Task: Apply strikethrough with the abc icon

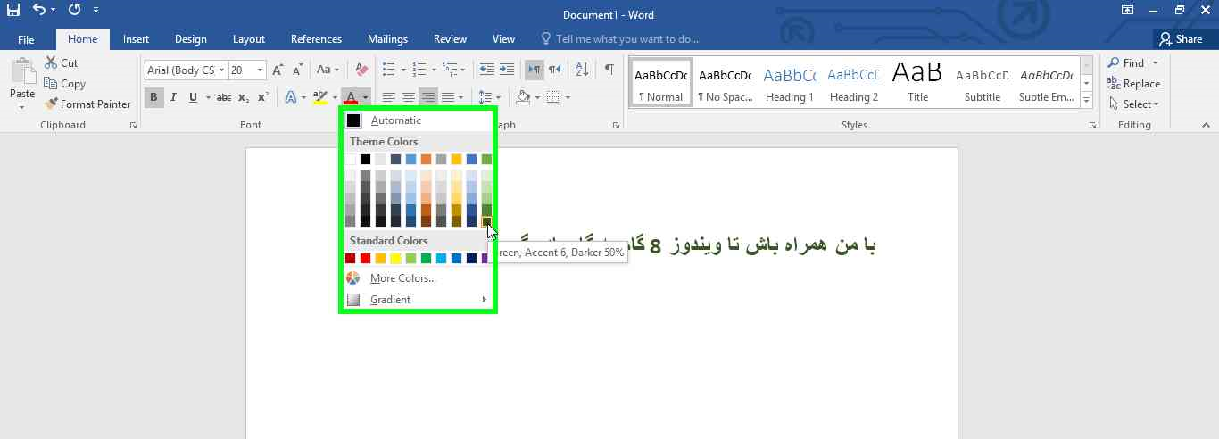Action: 224,97
